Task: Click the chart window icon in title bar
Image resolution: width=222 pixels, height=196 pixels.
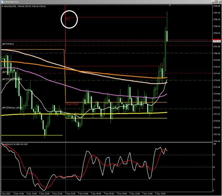Action: [x=2, y=2]
